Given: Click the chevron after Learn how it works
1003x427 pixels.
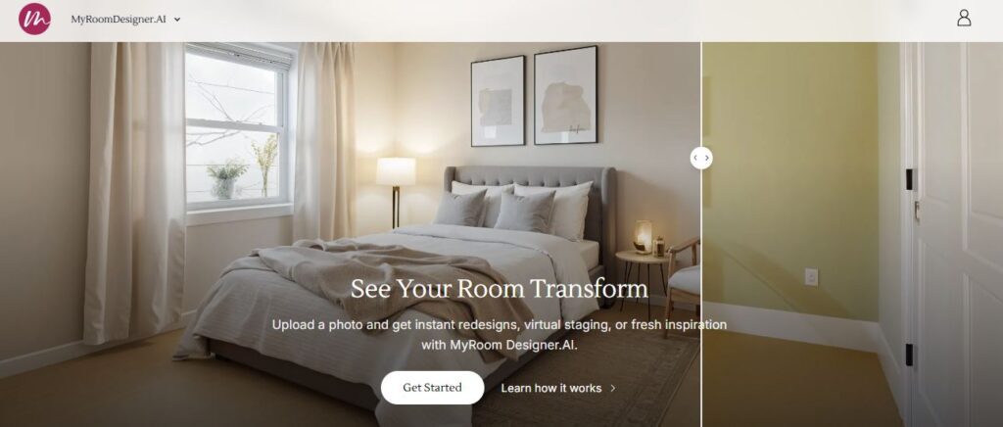Looking at the screenshot, I should click(613, 388).
